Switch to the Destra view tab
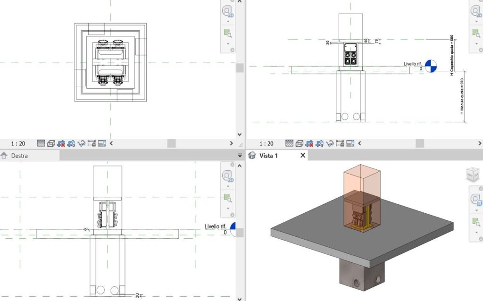The height and width of the screenshot is (301, 483). pyautogui.click(x=19, y=156)
